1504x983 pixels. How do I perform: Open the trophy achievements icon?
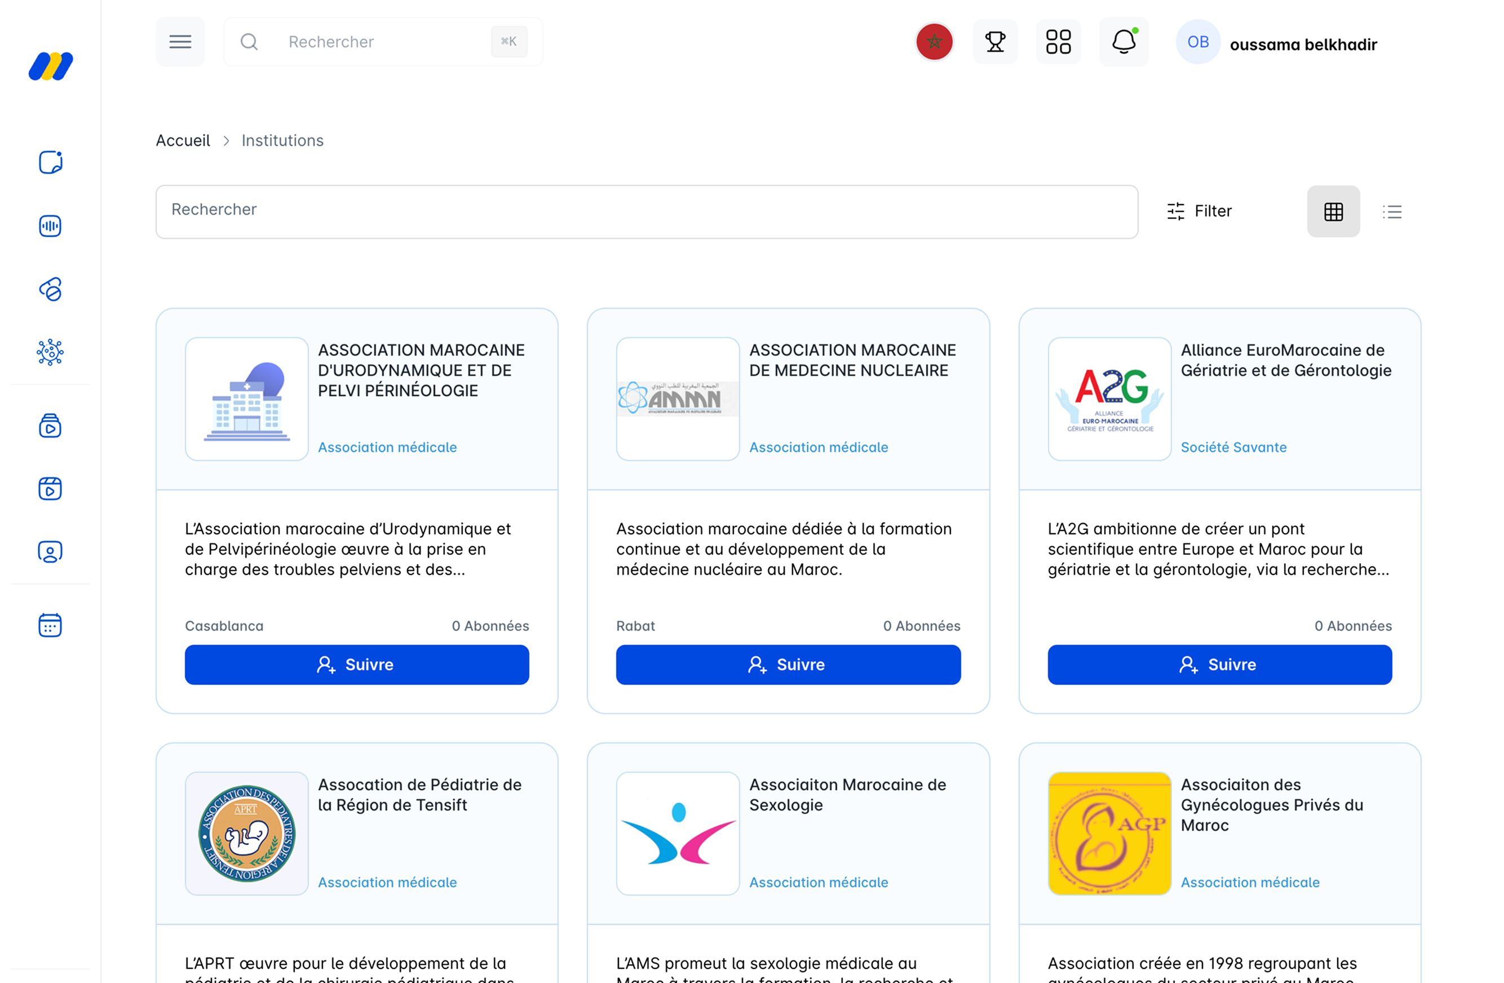coord(994,42)
